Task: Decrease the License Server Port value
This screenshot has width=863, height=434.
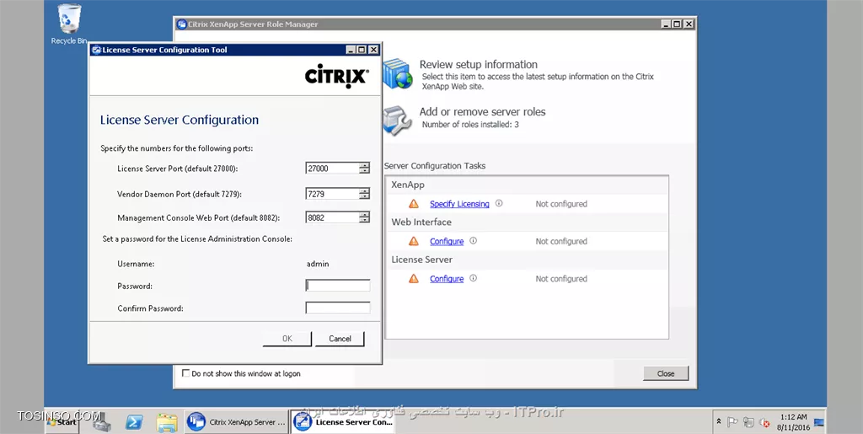Action: pyautogui.click(x=364, y=171)
